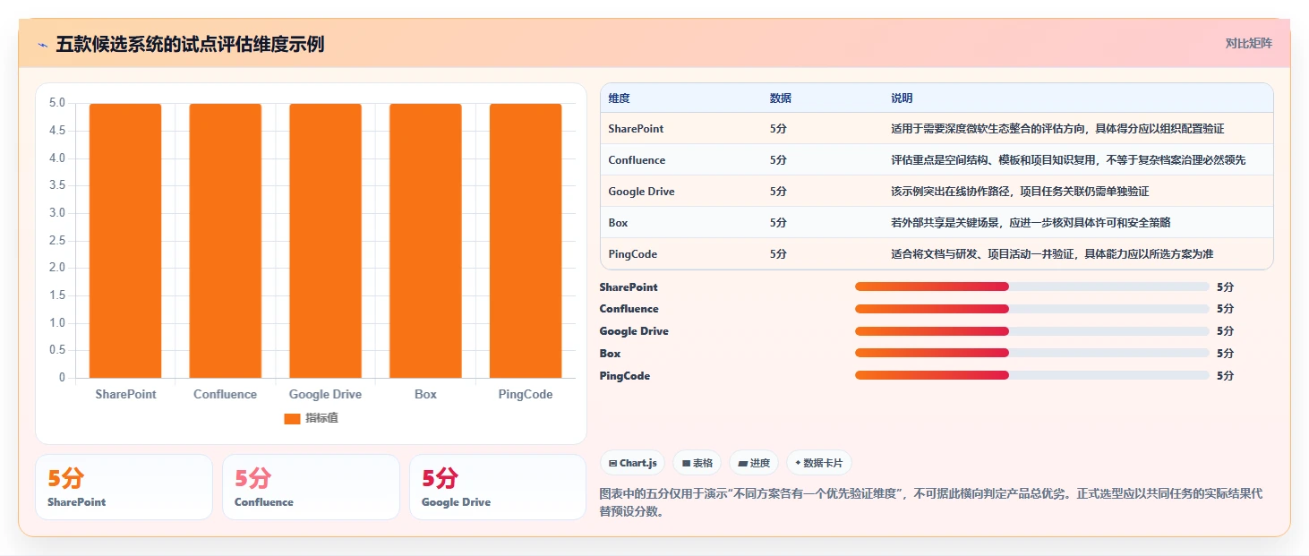The image size is (1309, 556).
Task: Click the 数据 column header
Action: pyautogui.click(x=780, y=98)
